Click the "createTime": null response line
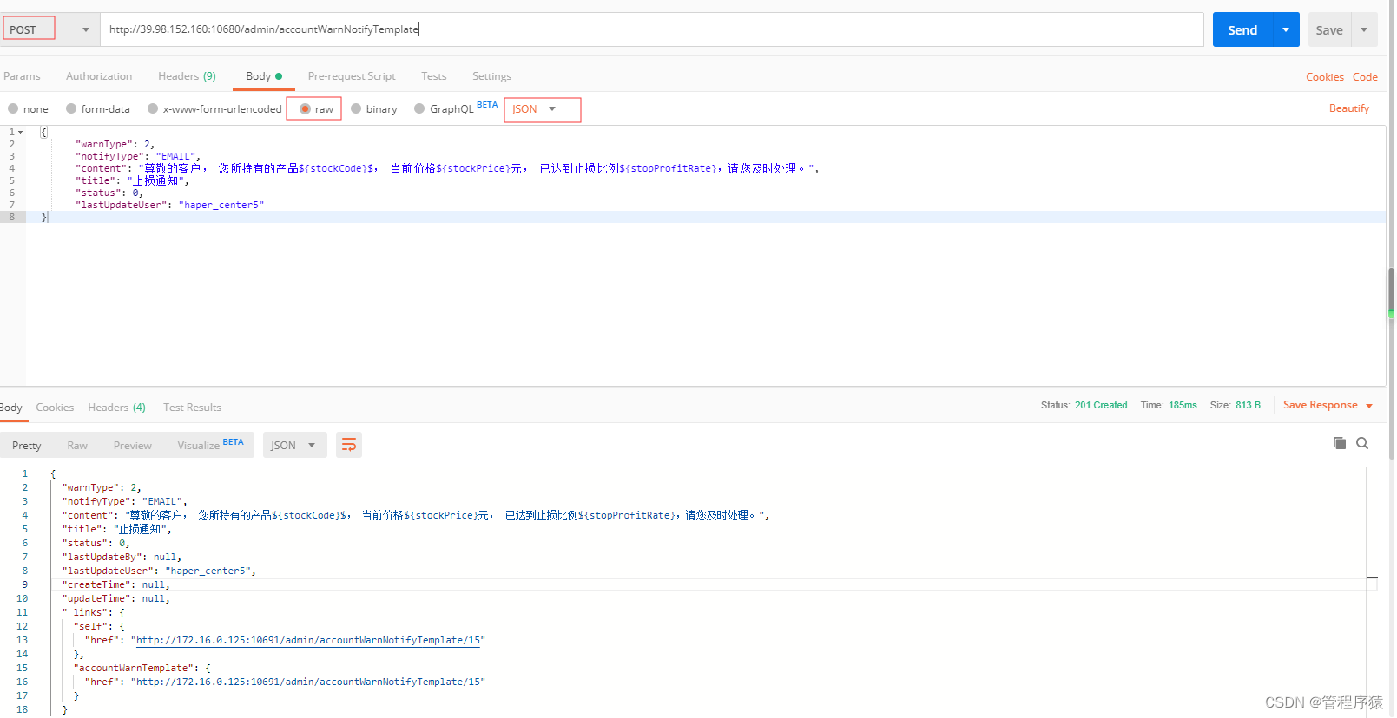 [x=115, y=584]
